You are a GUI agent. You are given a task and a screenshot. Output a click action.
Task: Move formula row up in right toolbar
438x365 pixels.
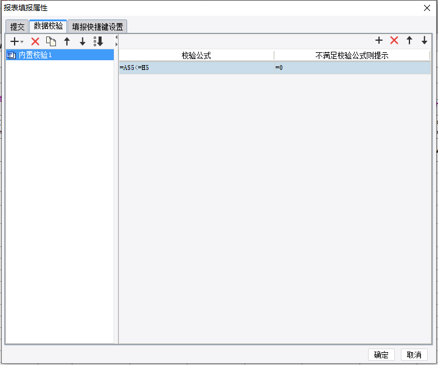409,41
